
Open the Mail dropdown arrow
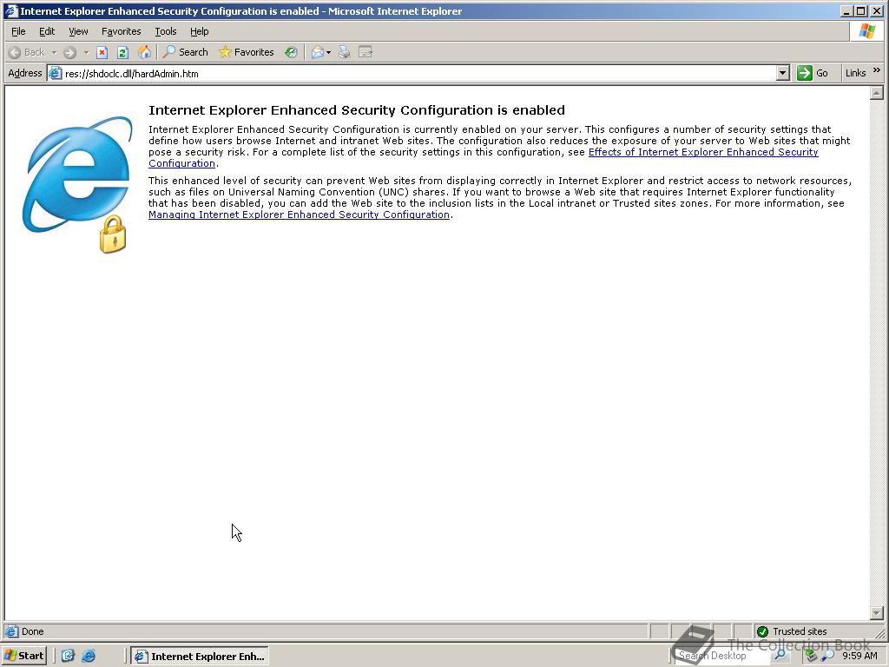[329, 52]
